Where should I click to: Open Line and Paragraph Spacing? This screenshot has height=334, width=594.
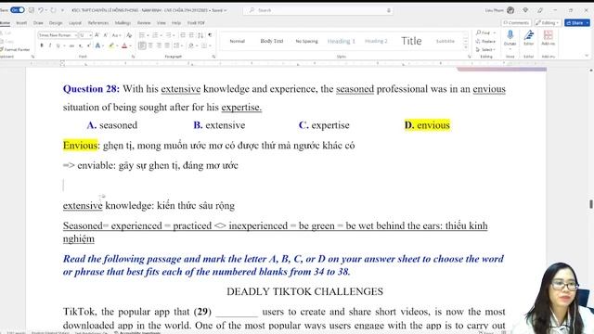pos(176,45)
